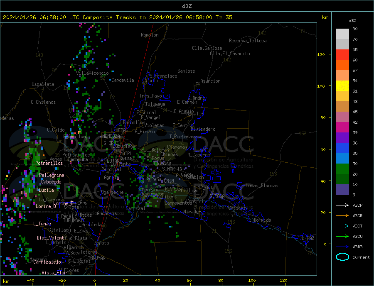Pick the red 65 dBZ legend swatch
The width and height of the screenshot is (374, 286).
click(342, 54)
